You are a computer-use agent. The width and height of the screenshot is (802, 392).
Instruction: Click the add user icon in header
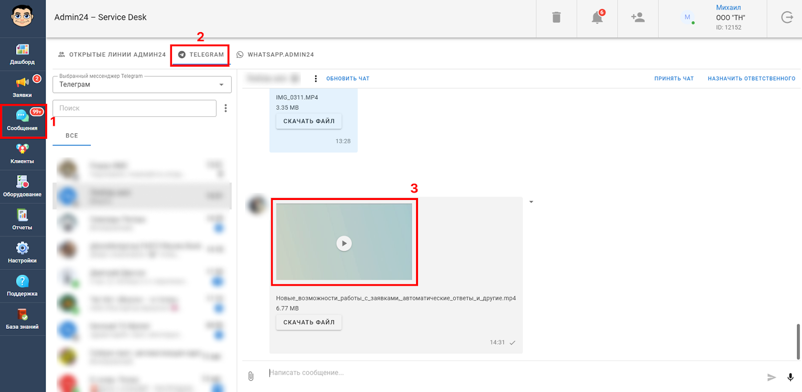[x=638, y=18]
